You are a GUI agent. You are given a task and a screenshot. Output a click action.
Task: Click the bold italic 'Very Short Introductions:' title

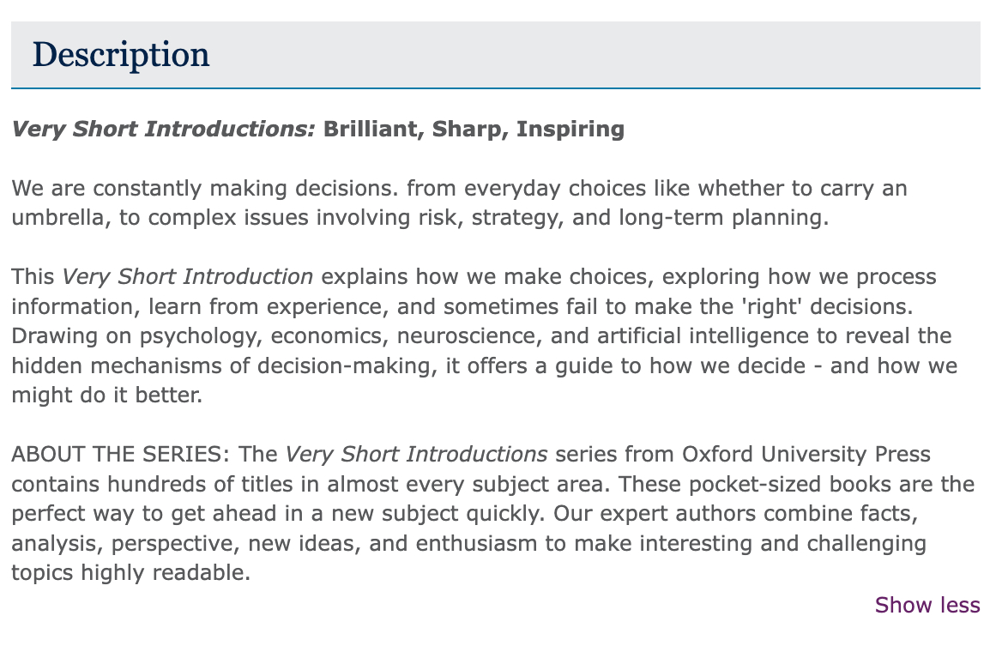click(x=164, y=130)
